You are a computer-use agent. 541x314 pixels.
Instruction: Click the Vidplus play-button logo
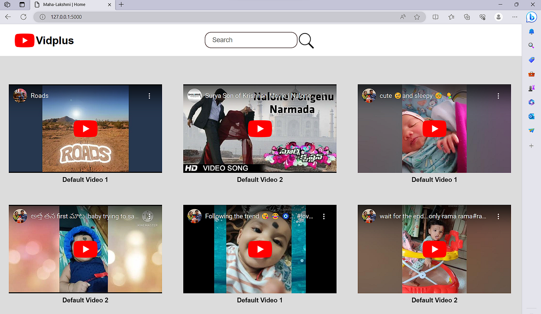pyautogui.click(x=24, y=40)
